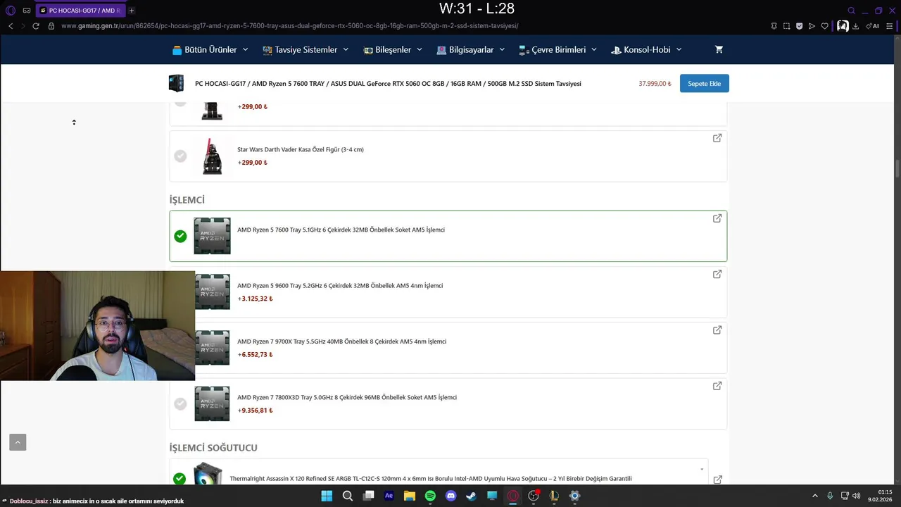Open taskbar Search
The image size is (901, 507).
(348, 496)
